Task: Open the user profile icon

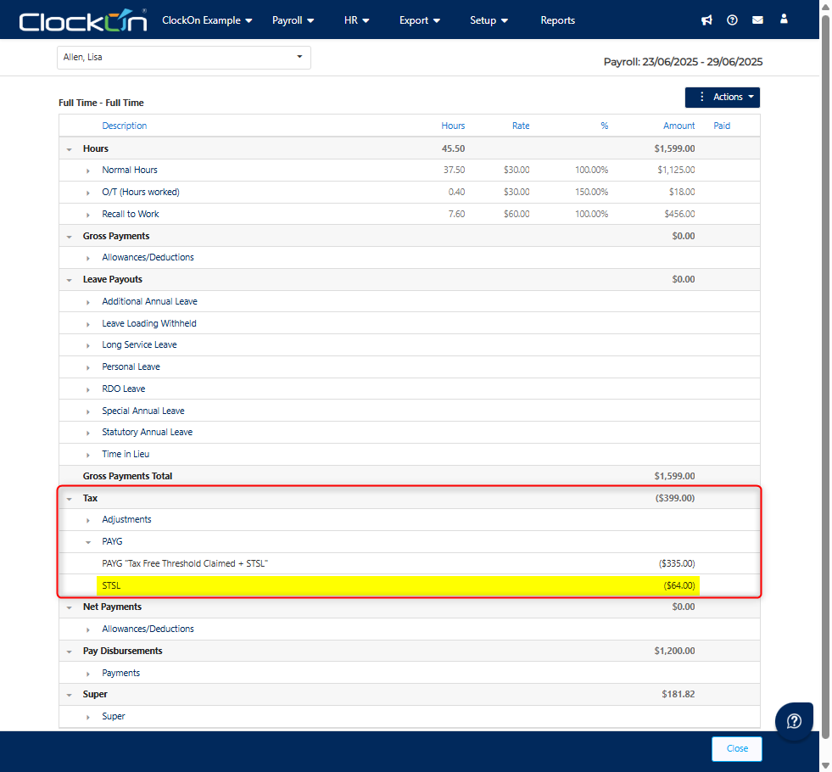Action: [x=784, y=20]
